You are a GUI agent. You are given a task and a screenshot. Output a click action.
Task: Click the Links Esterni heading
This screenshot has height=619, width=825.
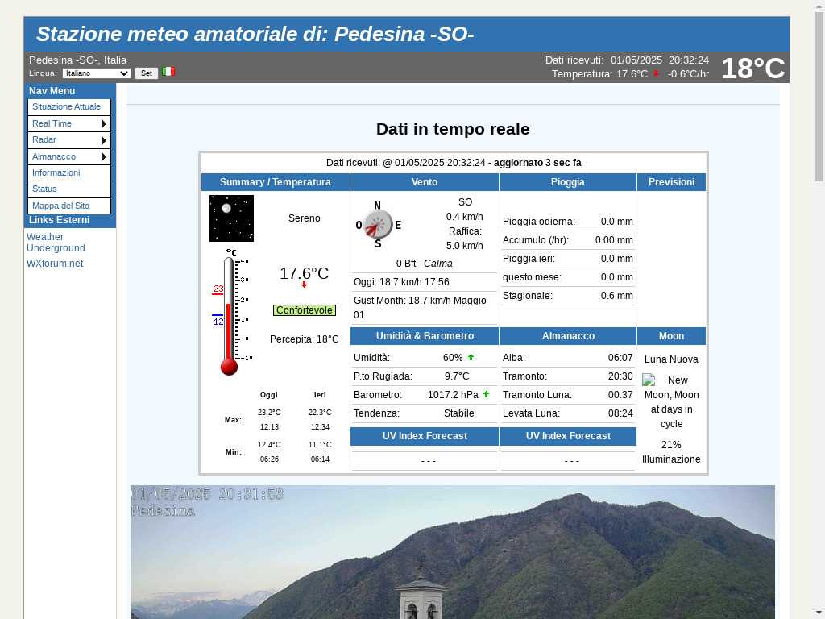pos(59,220)
